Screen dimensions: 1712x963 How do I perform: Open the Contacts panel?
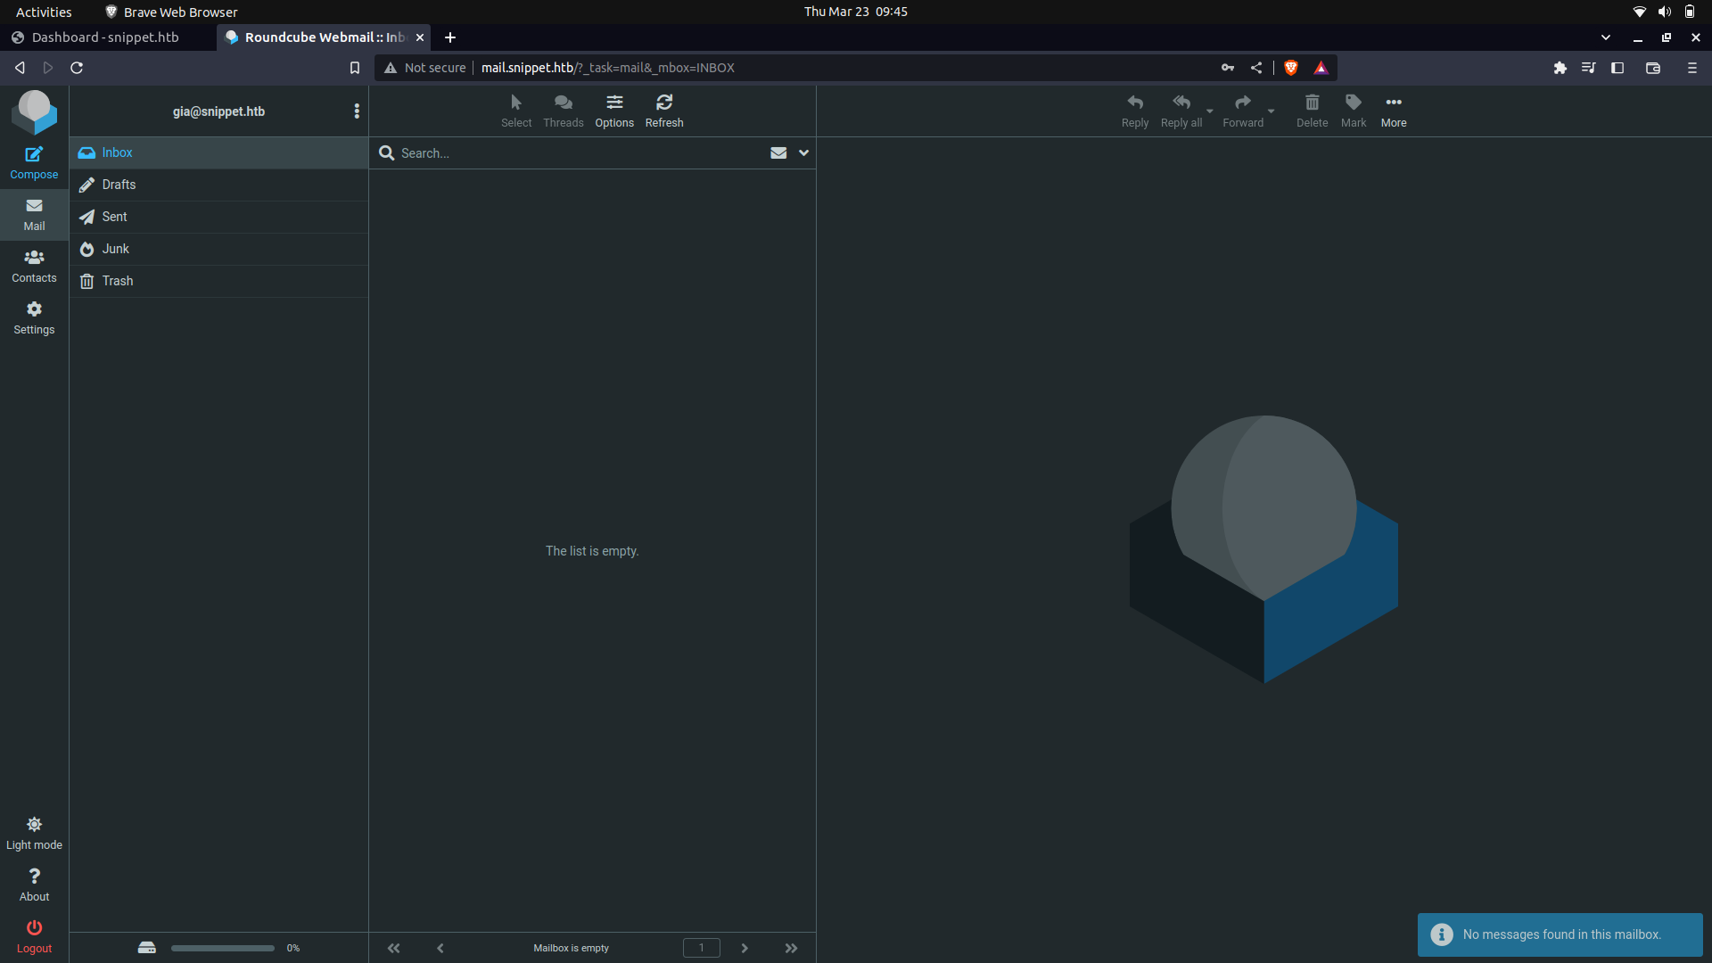pyautogui.click(x=33, y=265)
